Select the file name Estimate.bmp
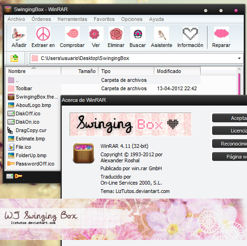 point(30,139)
